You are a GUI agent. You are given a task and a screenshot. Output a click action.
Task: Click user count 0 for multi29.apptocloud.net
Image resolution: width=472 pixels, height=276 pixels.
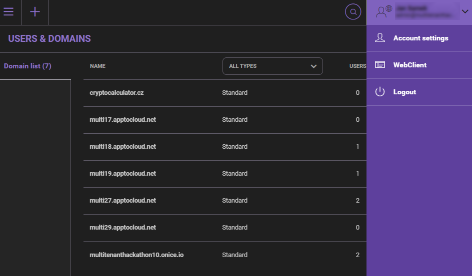pos(357,228)
